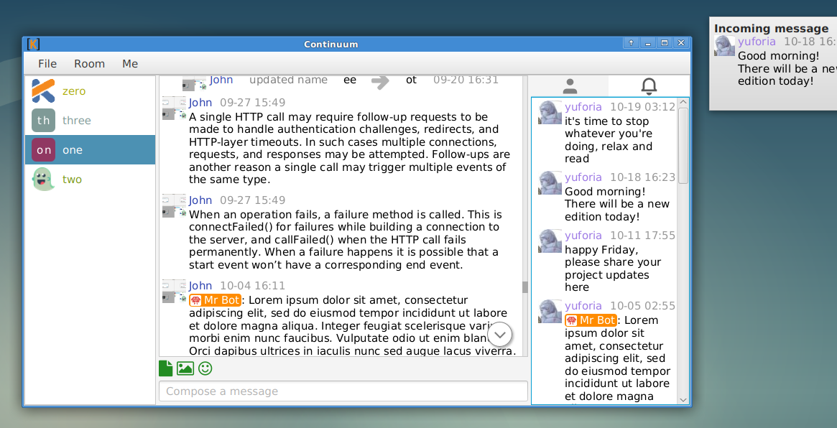Image resolution: width=837 pixels, height=428 pixels.
Task: Insert an image into the chat
Action: pyautogui.click(x=185, y=368)
